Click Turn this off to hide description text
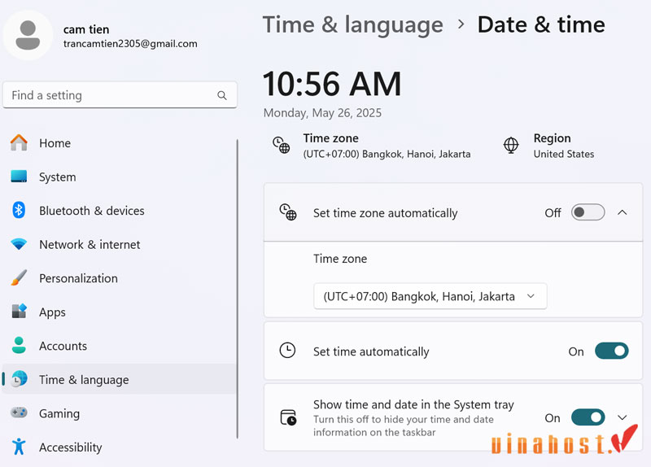Screen dimensions: 651x467 click(404, 426)
